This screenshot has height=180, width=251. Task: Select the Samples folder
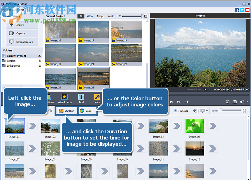[22, 61]
